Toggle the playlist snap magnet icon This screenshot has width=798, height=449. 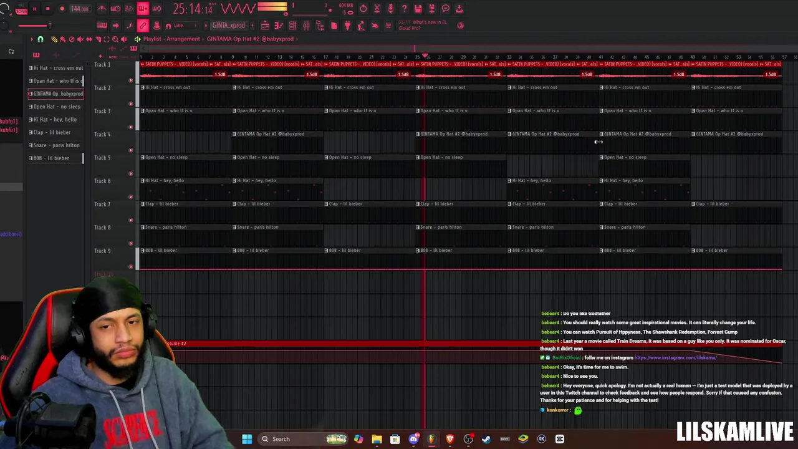click(x=41, y=39)
